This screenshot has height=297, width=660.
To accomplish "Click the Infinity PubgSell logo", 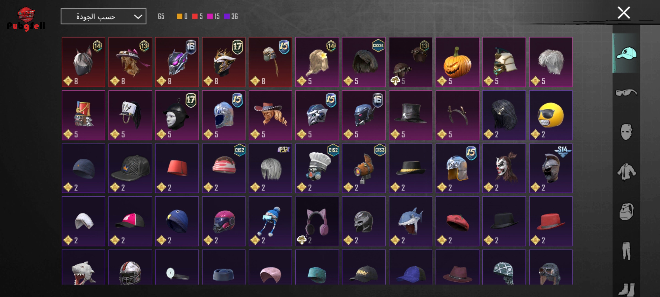I will pos(26,19).
